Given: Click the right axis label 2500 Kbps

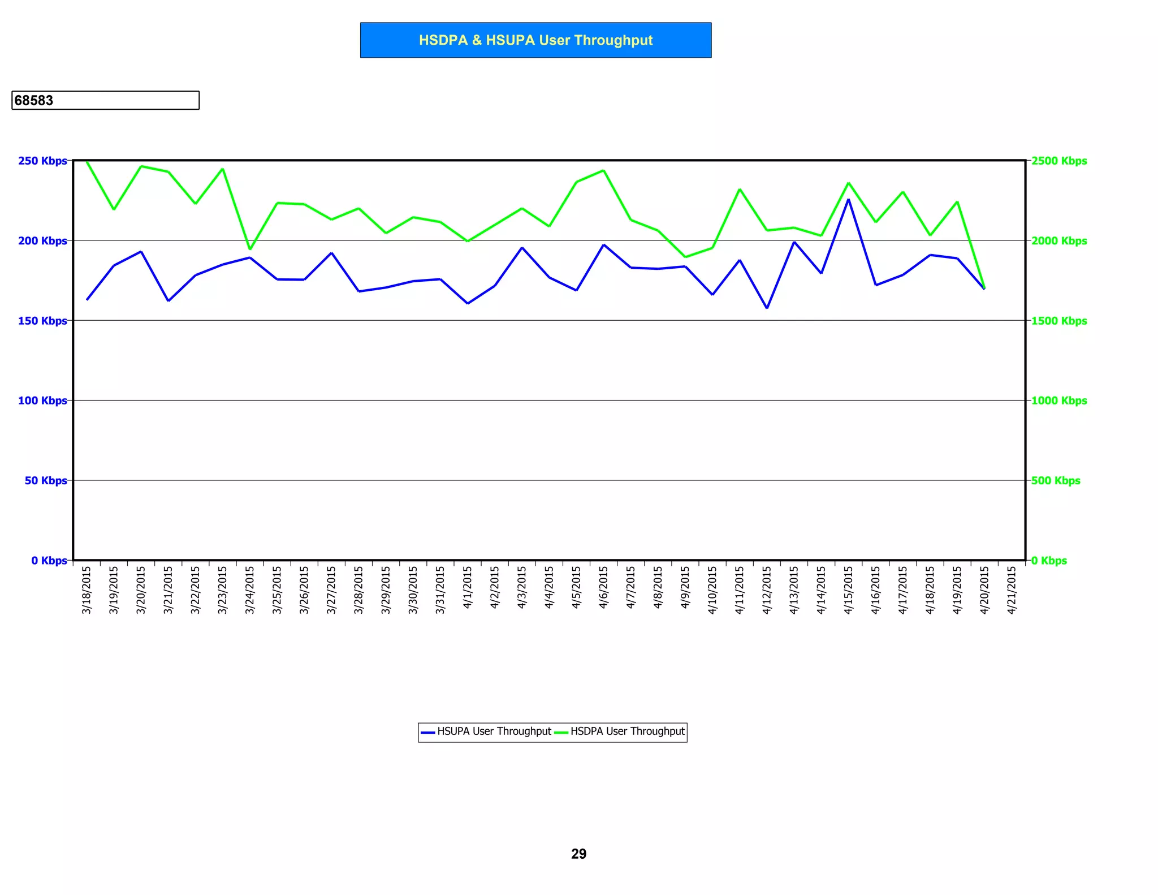Looking at the screenshot, I should [x=1059, y=161].
